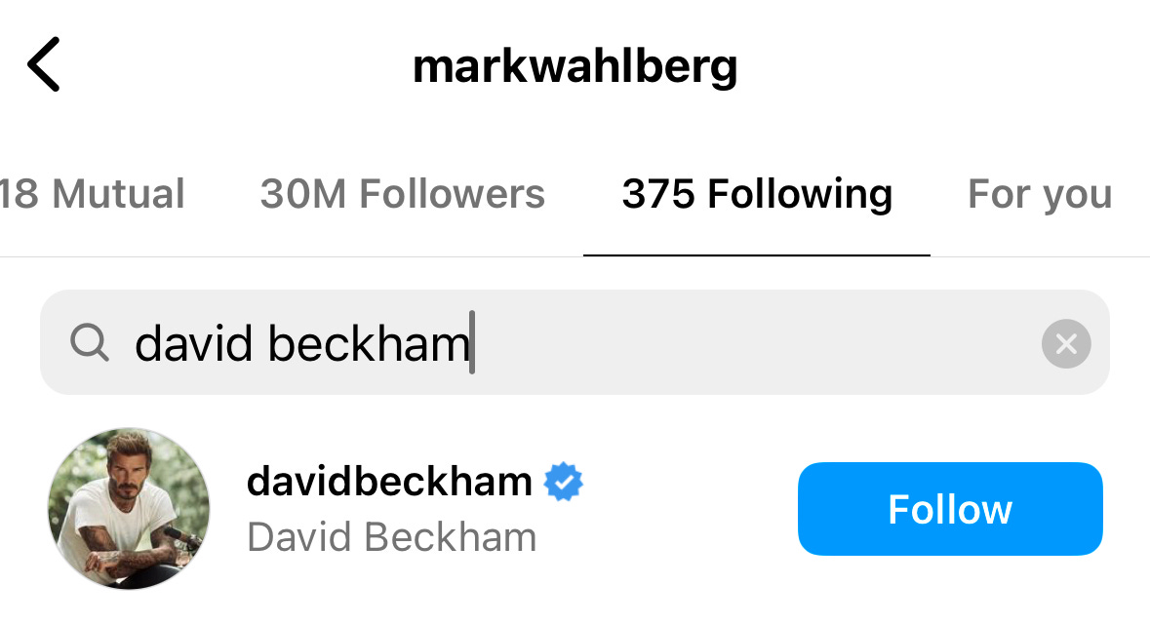Go back using the left chevron arrow
This screenshot has height=624, width=1150.
coord(43,64)
